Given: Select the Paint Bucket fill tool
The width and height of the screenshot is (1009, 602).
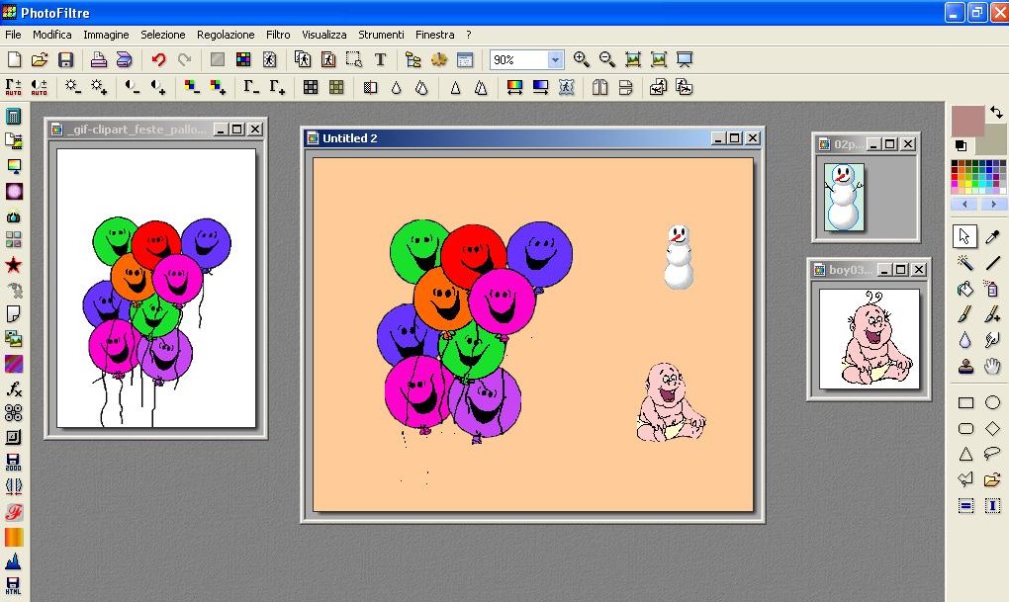Looking at the screenshot, I should click(x=965, y=290).
